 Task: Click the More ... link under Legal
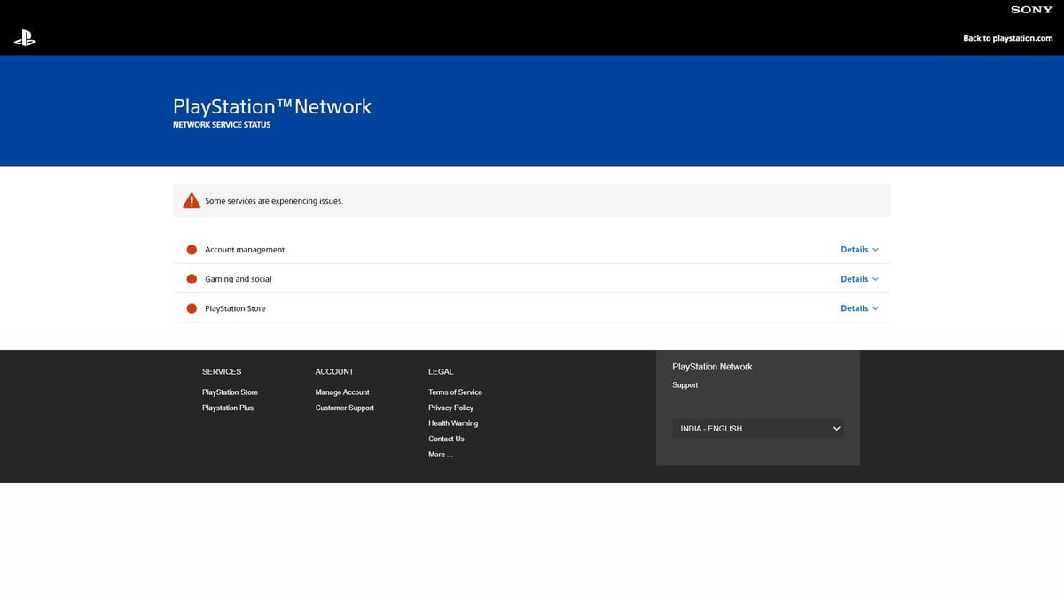(x=440, y=454)
